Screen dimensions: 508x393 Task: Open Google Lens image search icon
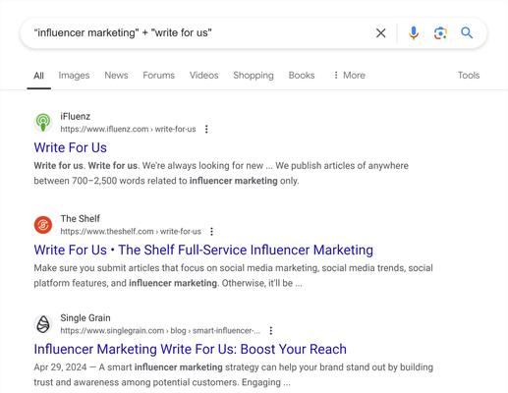tap(440, 33)
